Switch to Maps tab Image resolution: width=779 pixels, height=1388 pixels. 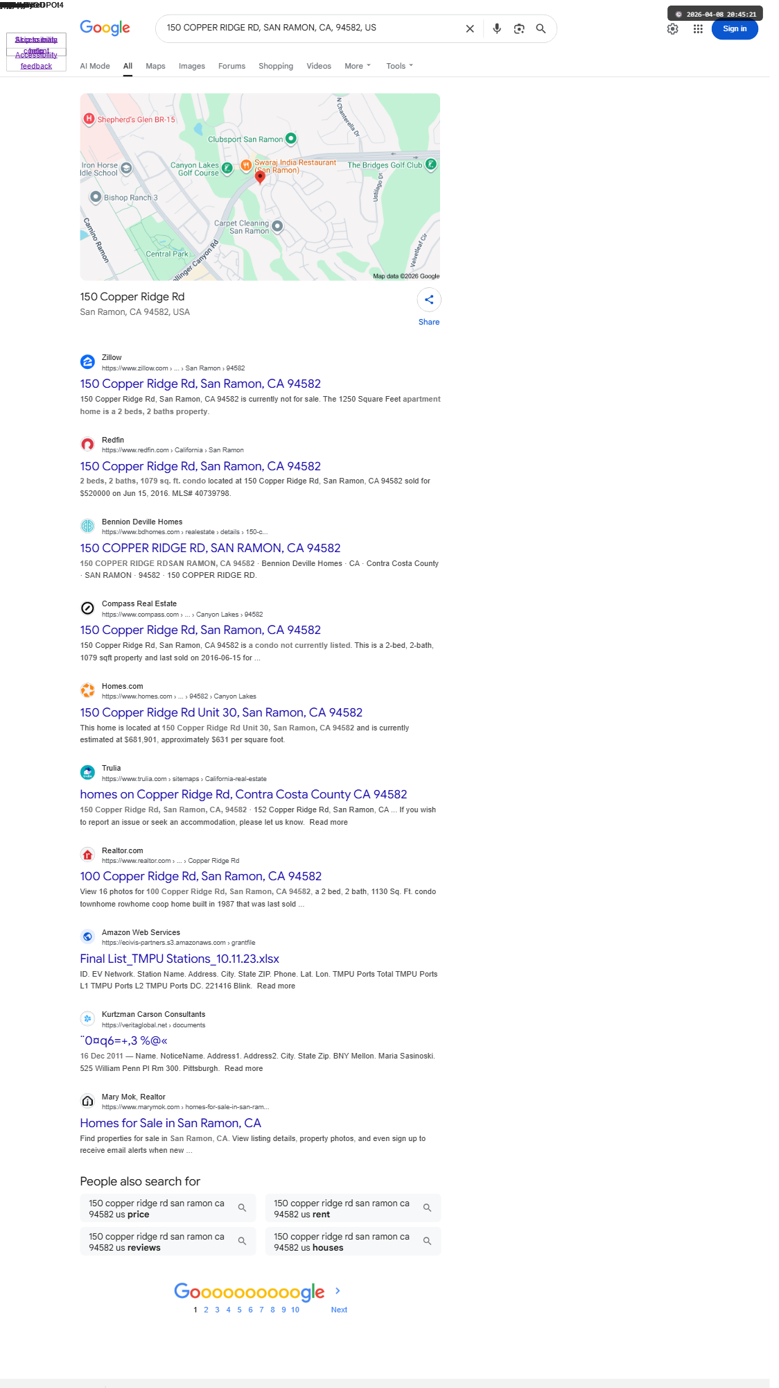[x=155, y=66]
